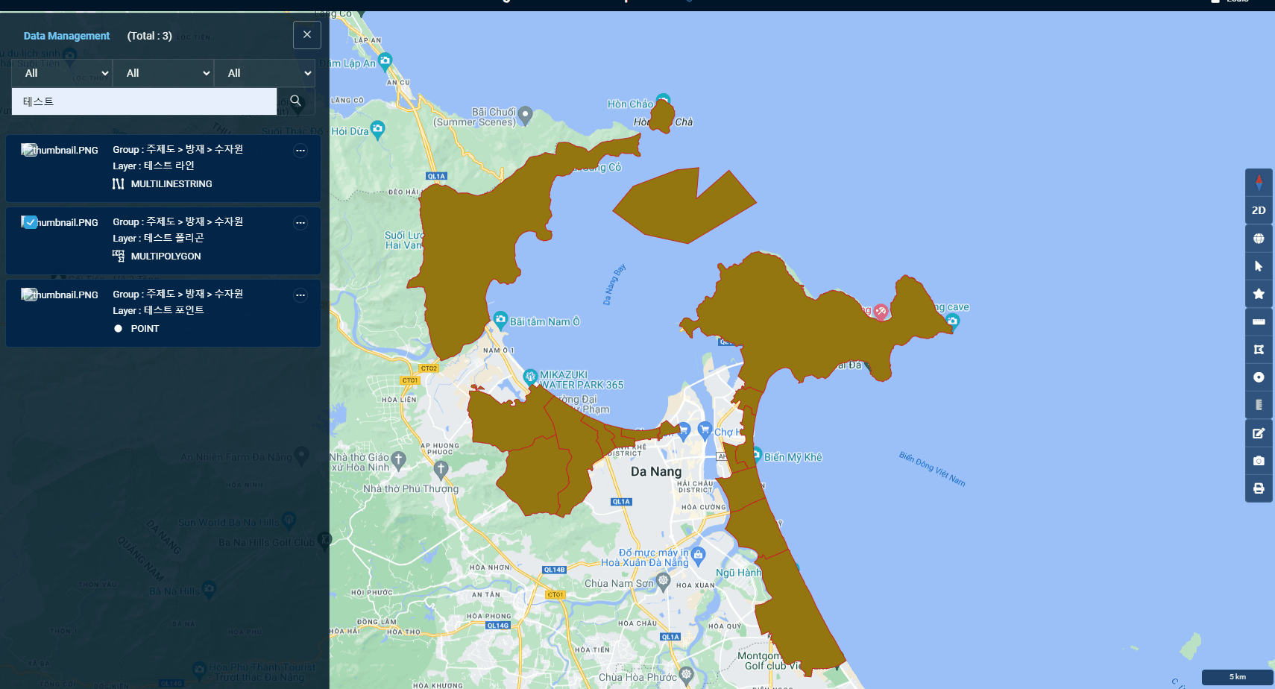Screen dimensions: 1275x689
Task: Check the 테스트 포인트 layer checkbox
Action: tap(29, 295)
